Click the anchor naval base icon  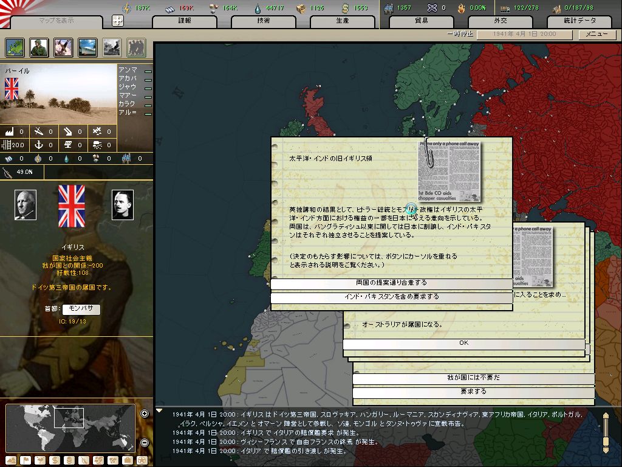click(38, 145)
